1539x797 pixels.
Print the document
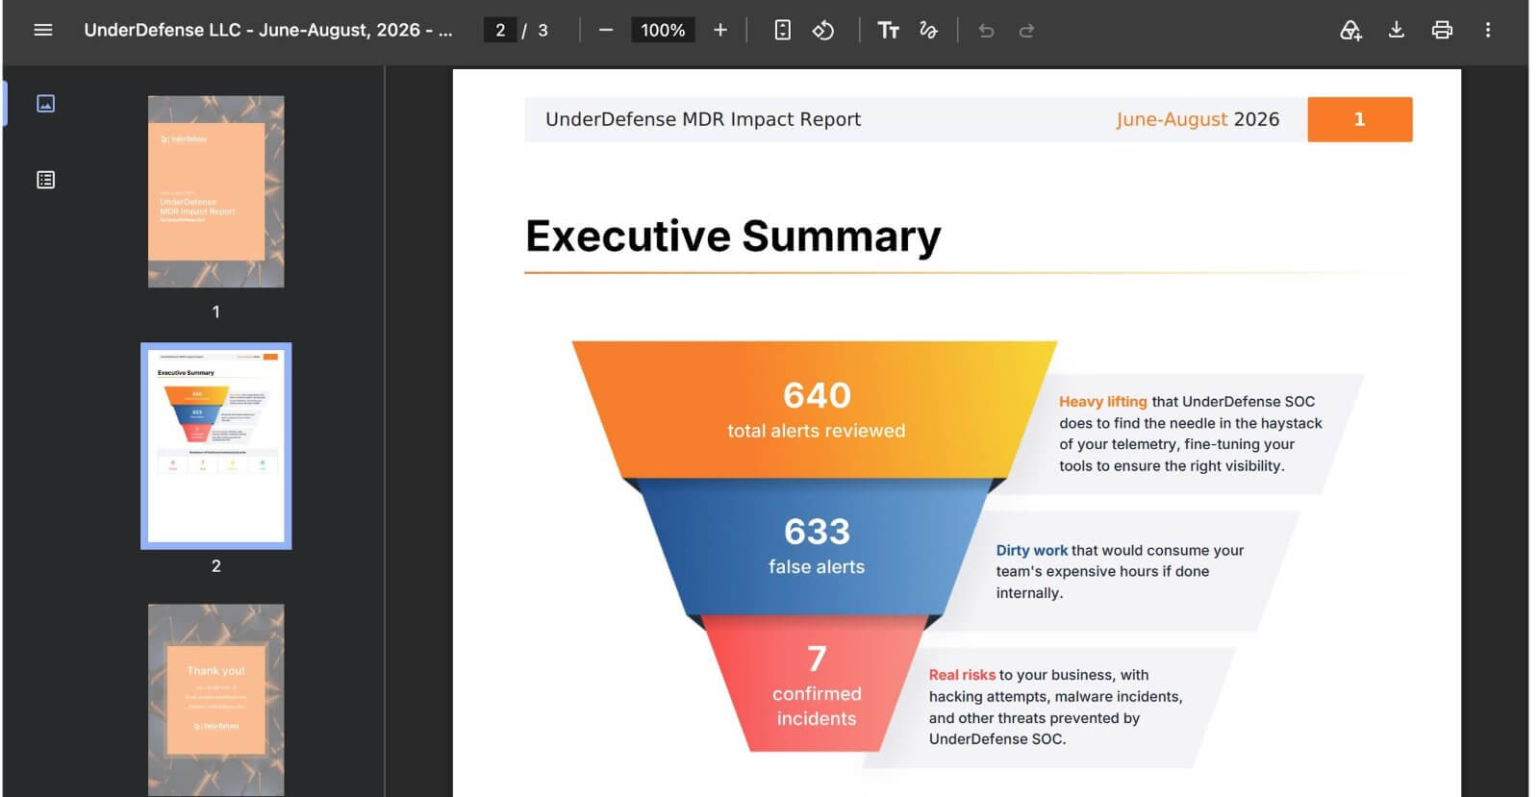pos(1442,30)
